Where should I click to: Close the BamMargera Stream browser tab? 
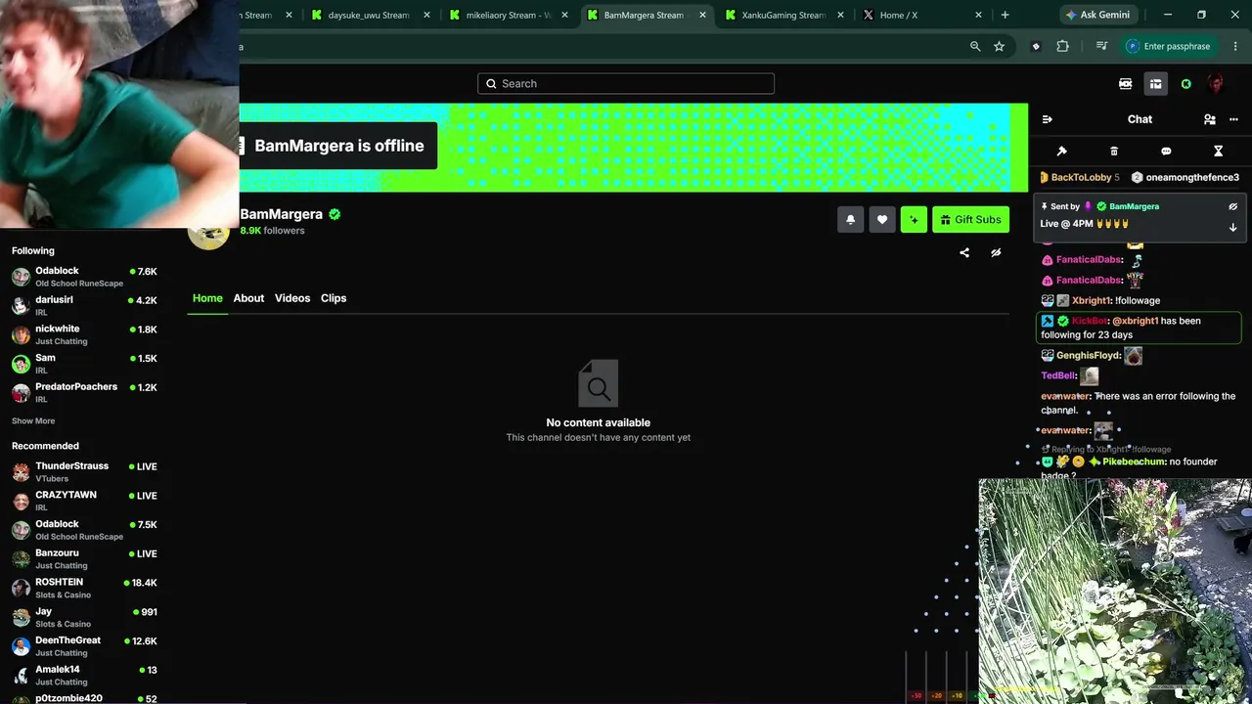point(702,15)
